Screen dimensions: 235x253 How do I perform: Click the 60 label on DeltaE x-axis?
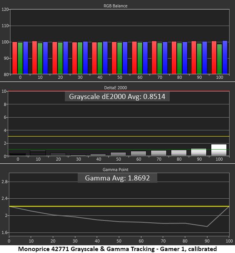pos(139,159)
